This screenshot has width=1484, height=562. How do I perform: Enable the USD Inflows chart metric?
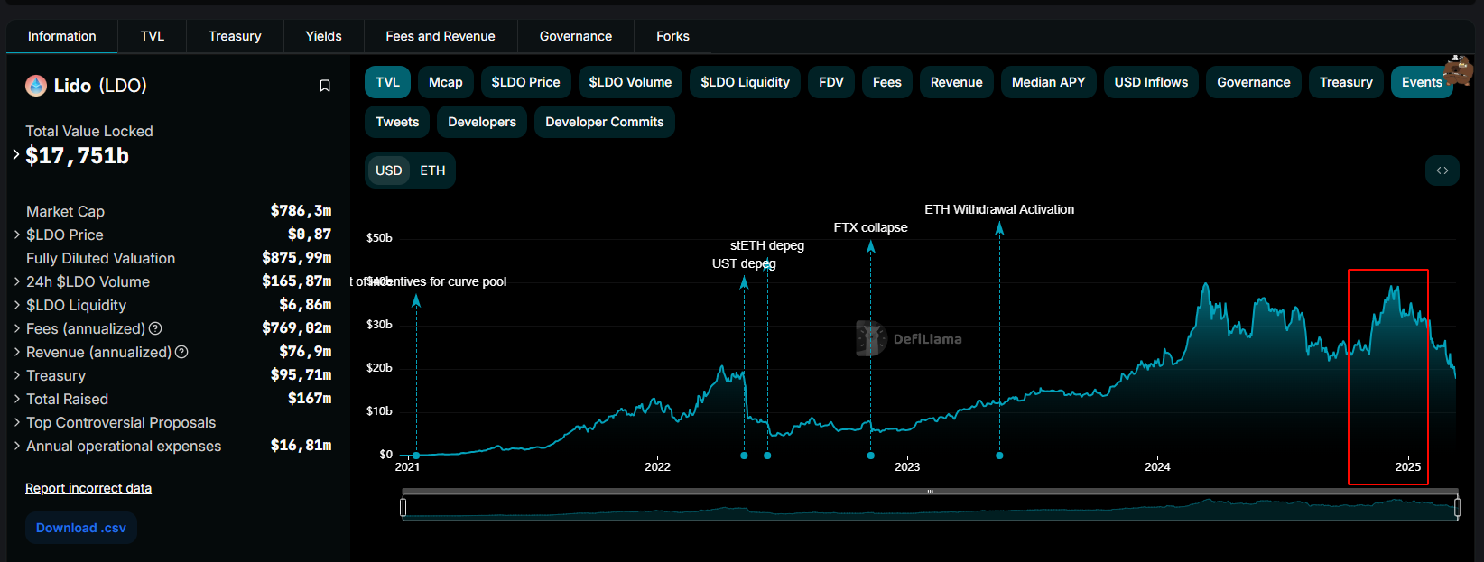pos(1152,82)
